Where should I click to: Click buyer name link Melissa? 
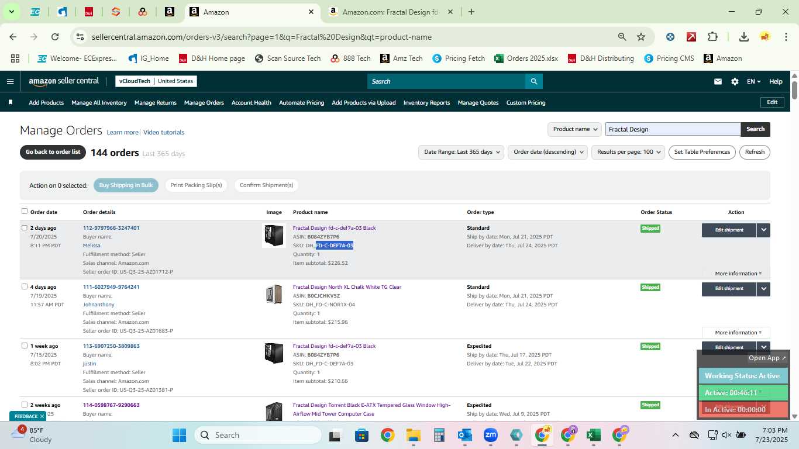[92, 246]
